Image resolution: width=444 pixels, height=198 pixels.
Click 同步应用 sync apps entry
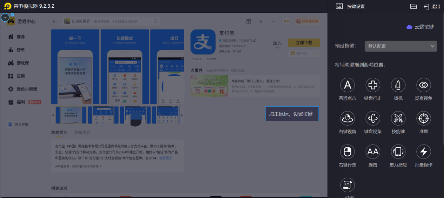point(18,125)
